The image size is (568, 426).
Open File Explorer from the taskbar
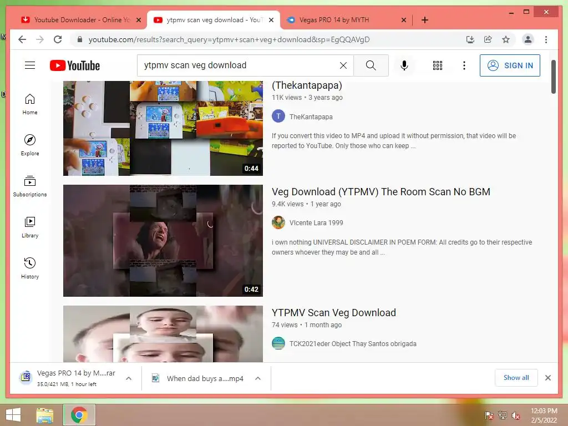(44, 415)
